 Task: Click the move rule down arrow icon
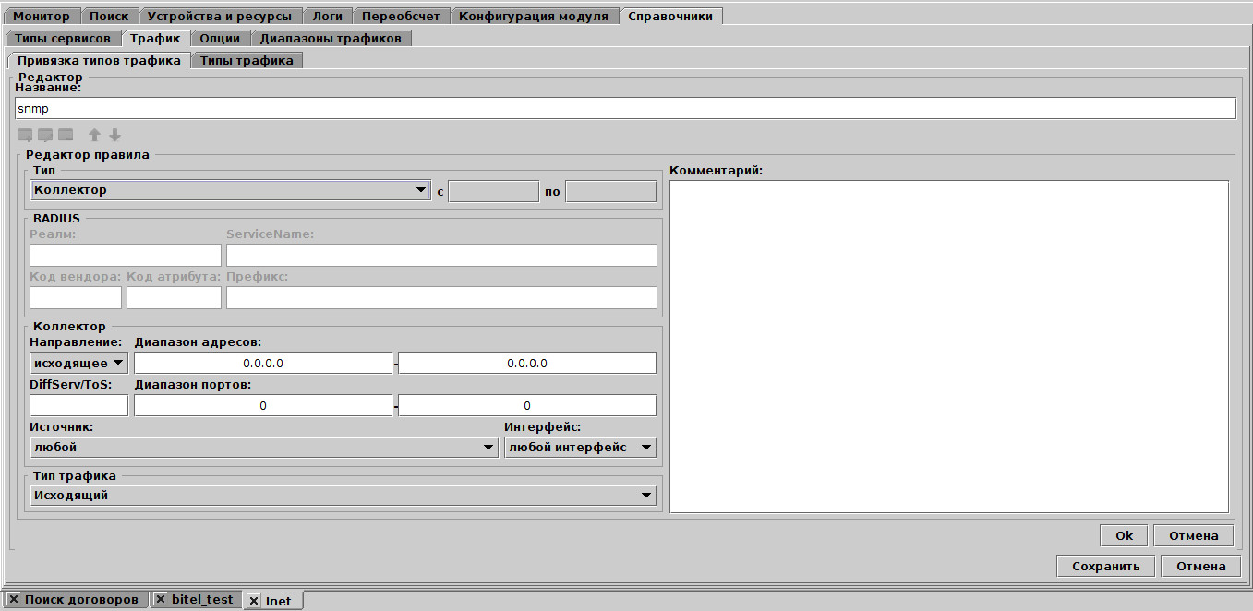[x=114, y=135]
